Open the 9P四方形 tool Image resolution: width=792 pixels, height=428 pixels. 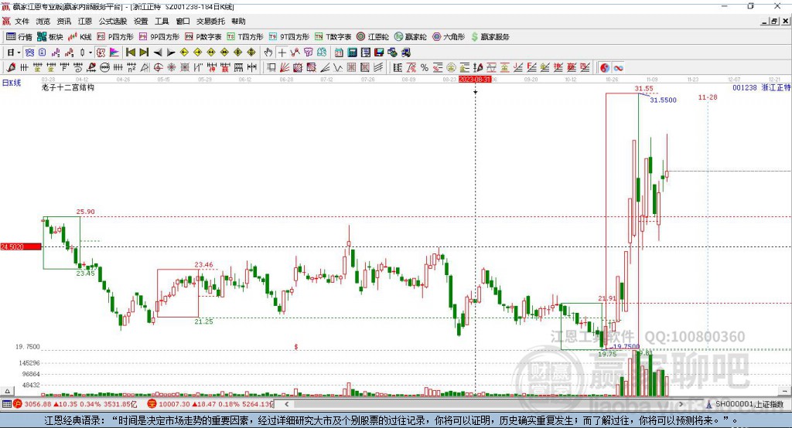tap(159, 37)
